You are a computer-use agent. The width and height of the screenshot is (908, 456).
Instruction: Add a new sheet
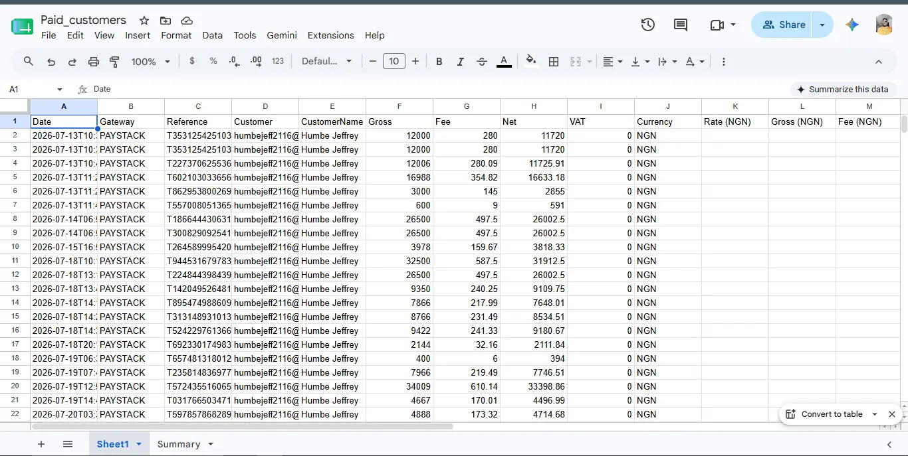[41, 444]
